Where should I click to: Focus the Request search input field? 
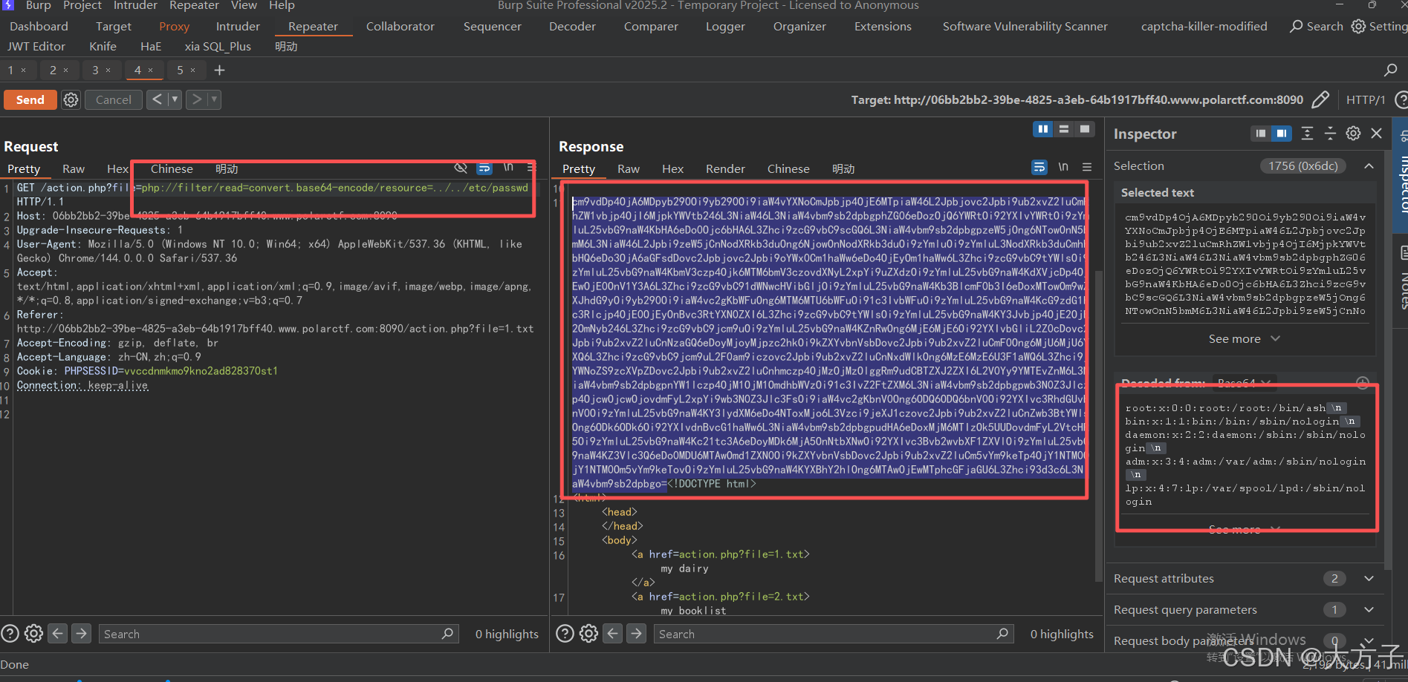[x=278, y=634]
